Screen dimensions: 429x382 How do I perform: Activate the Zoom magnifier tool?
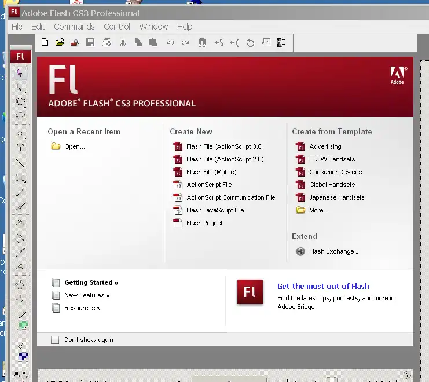pos(20,299)
